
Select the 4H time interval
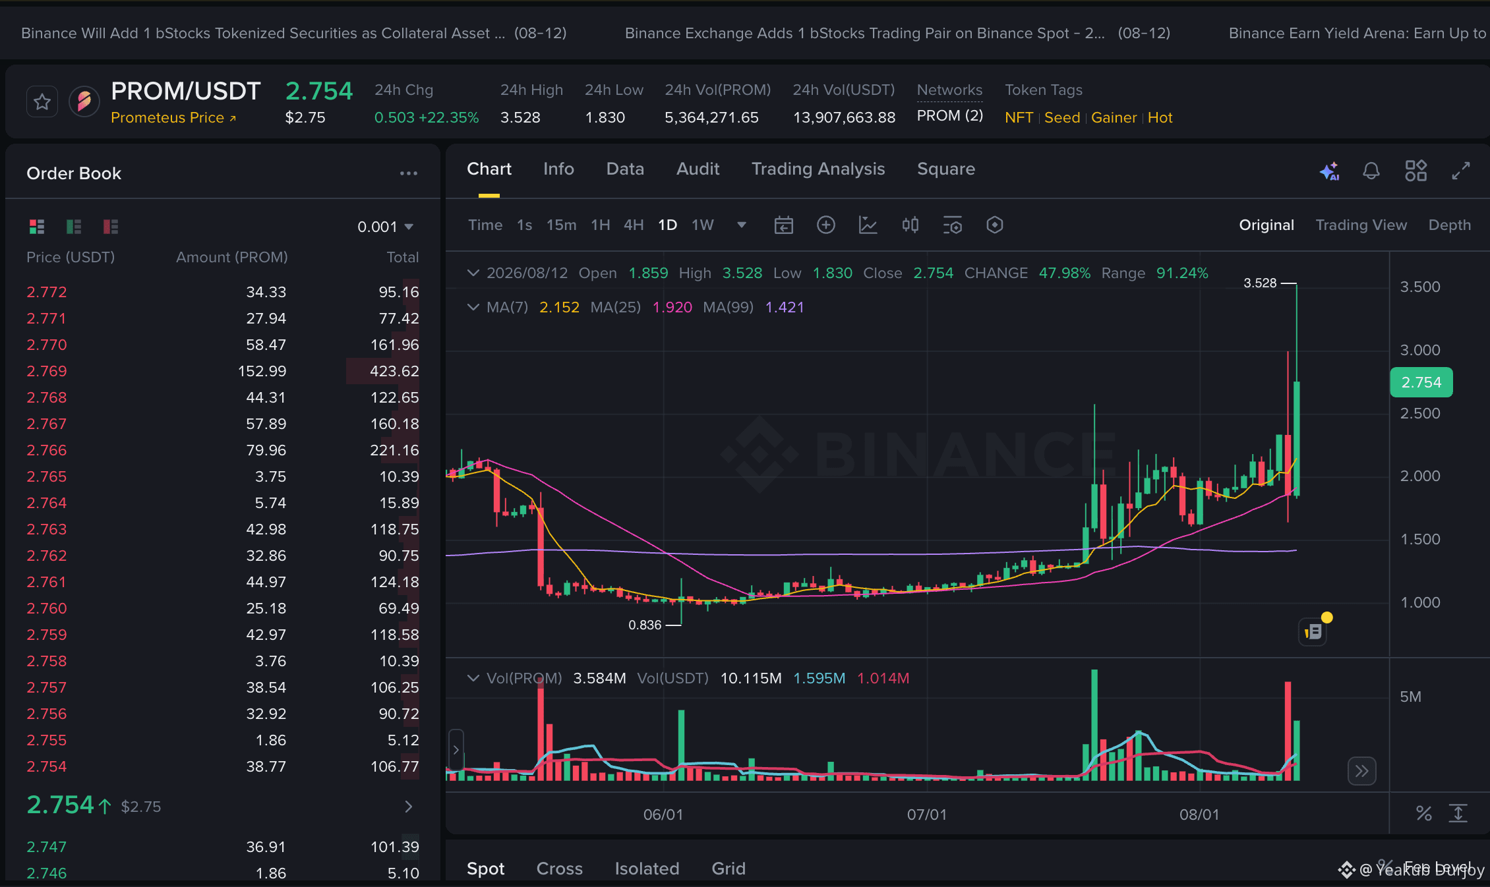(x=634, y=225)
